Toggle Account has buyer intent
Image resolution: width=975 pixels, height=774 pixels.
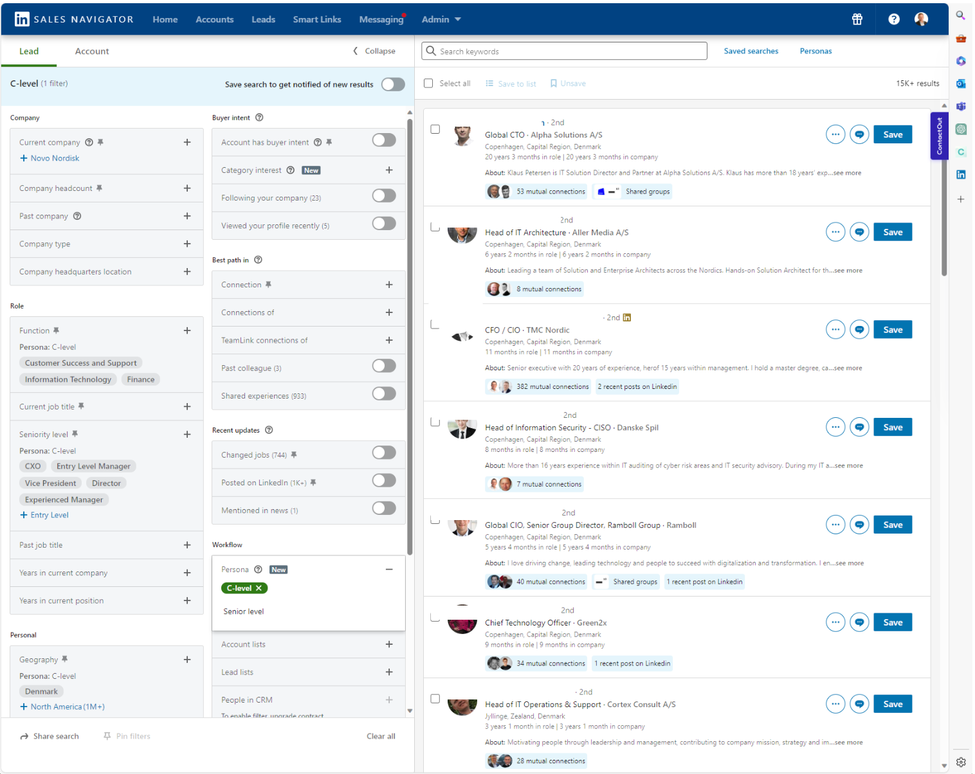click(x=384, y=140)
